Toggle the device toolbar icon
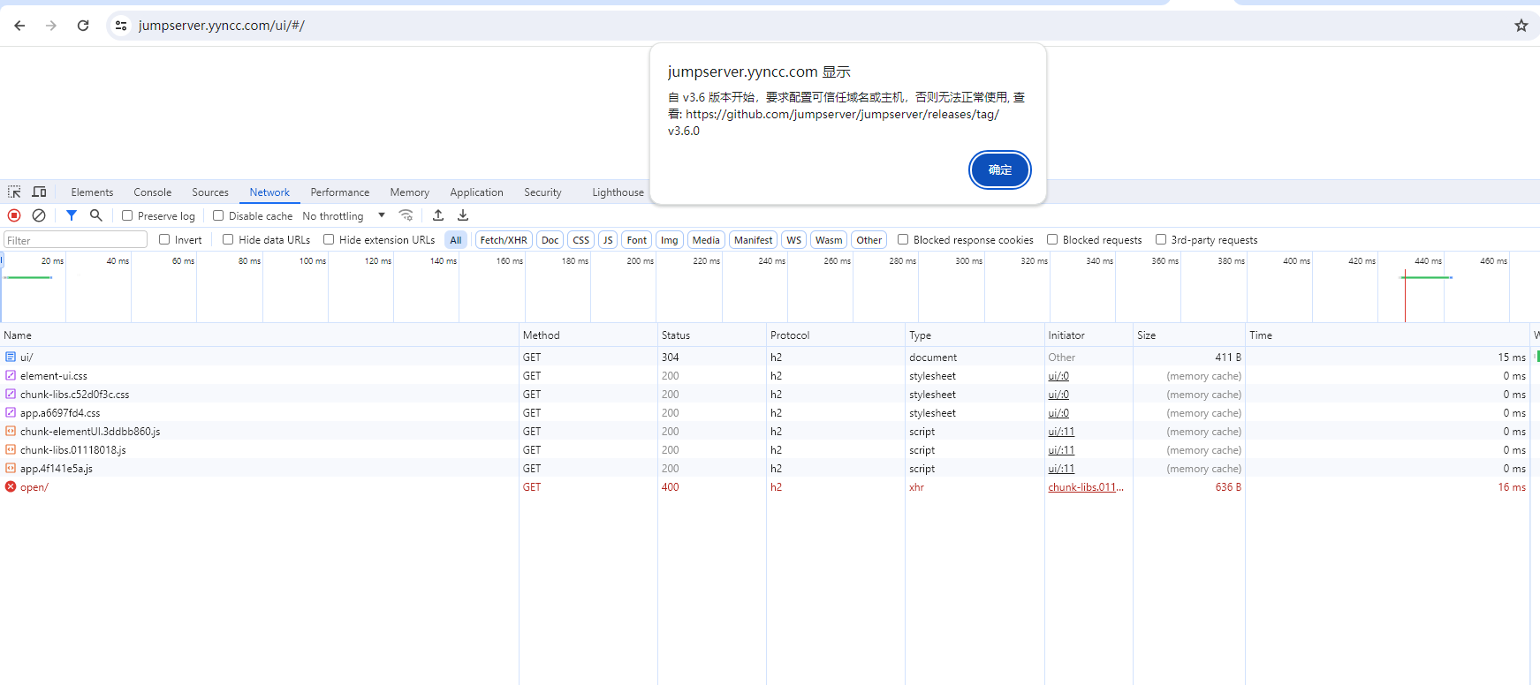 (39, 192)
